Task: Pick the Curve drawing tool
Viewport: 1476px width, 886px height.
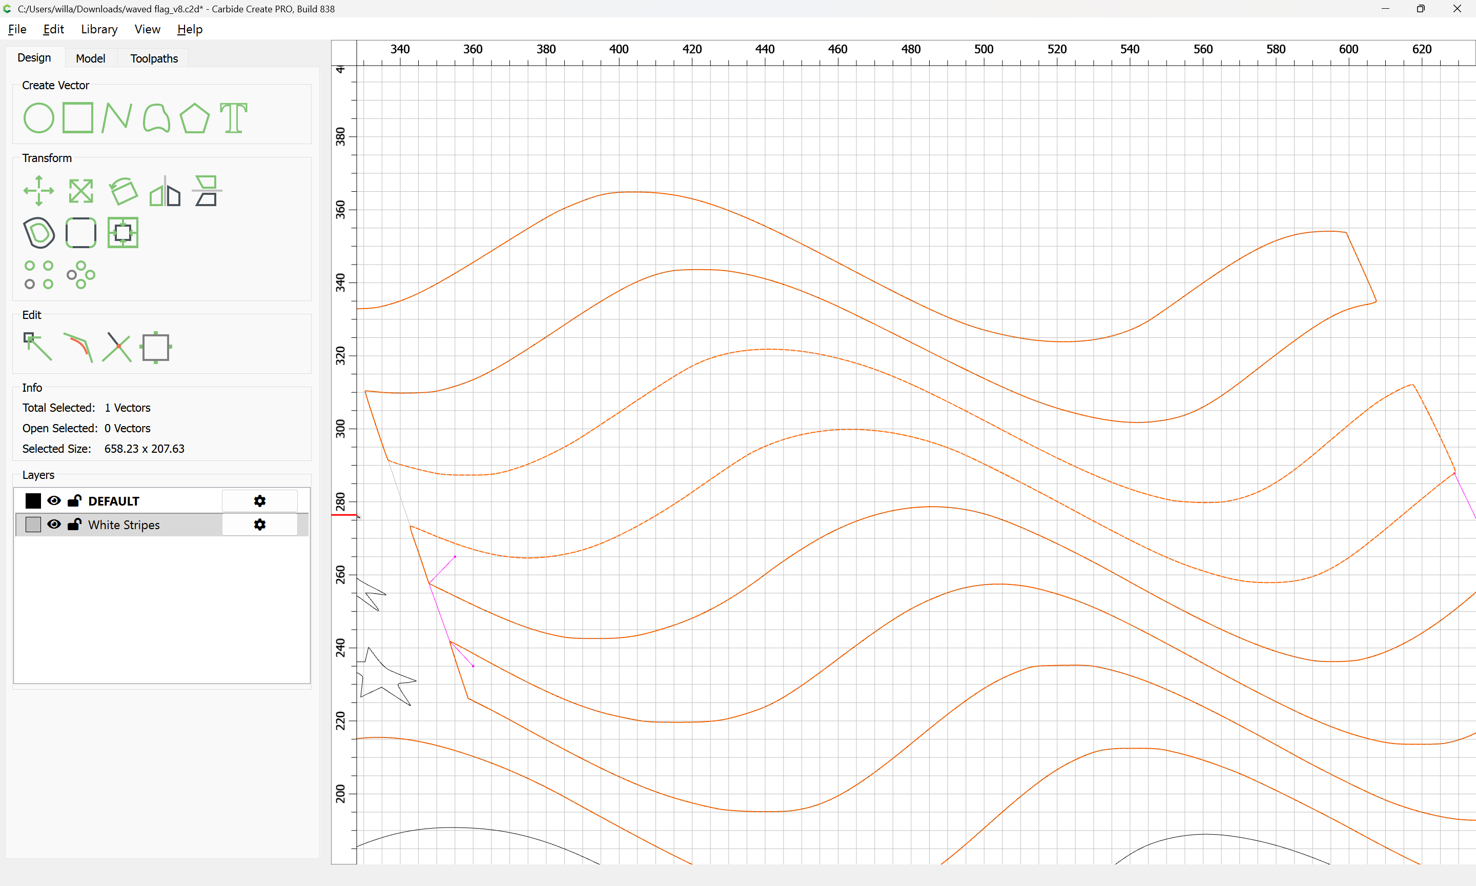Action: pyautogui.click(x=156, y=117)
